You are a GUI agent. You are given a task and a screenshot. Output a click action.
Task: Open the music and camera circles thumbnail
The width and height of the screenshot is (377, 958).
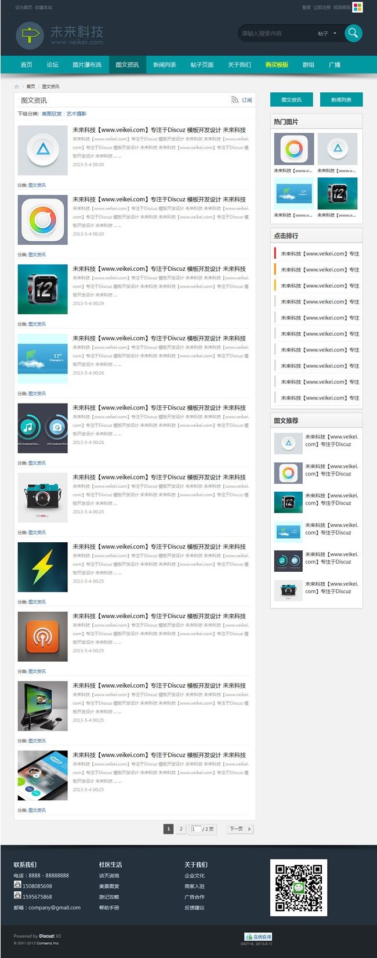click(x=43, y=428)
